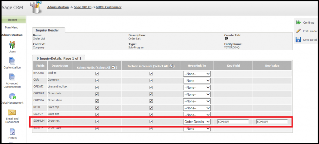The image size is (319, 144).
Task: Open Order Details dropdown in SOHNUM row
Action: coord(197,122)
